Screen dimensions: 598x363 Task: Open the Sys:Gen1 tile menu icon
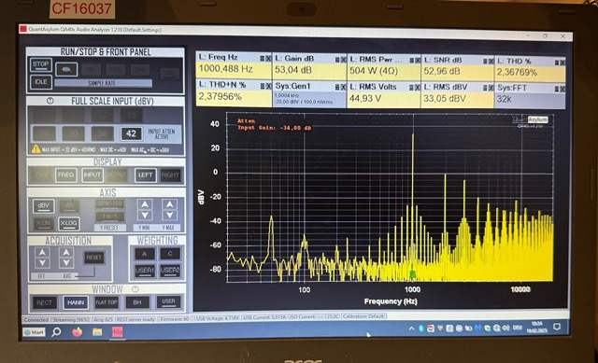[x=337, y=87]
